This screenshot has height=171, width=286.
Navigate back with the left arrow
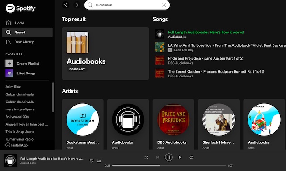66,5
